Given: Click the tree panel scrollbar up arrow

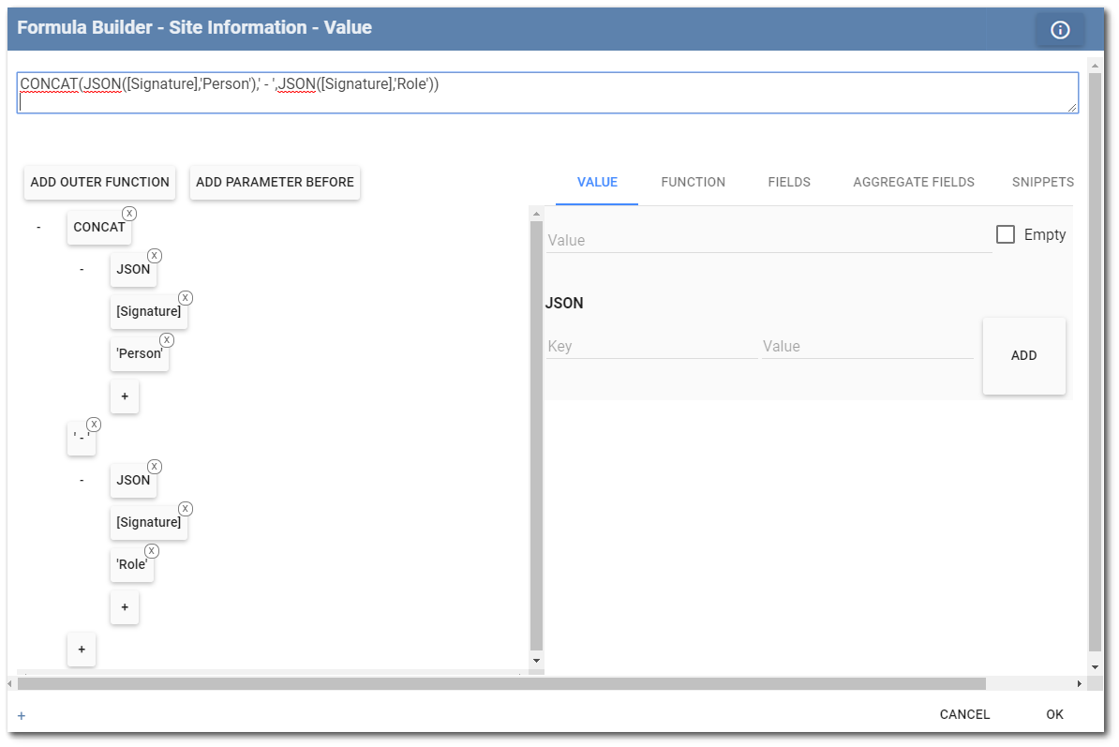Looking at the screenshot, I should click(537, 214).
